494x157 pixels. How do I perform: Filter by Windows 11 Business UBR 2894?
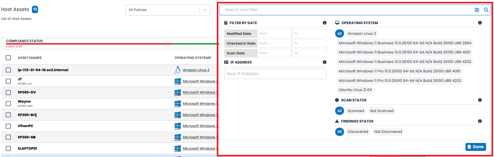coord(405,43)
